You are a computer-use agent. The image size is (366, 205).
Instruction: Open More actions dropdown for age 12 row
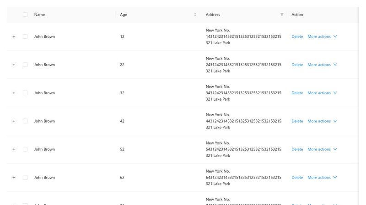(x=322, y=36)
